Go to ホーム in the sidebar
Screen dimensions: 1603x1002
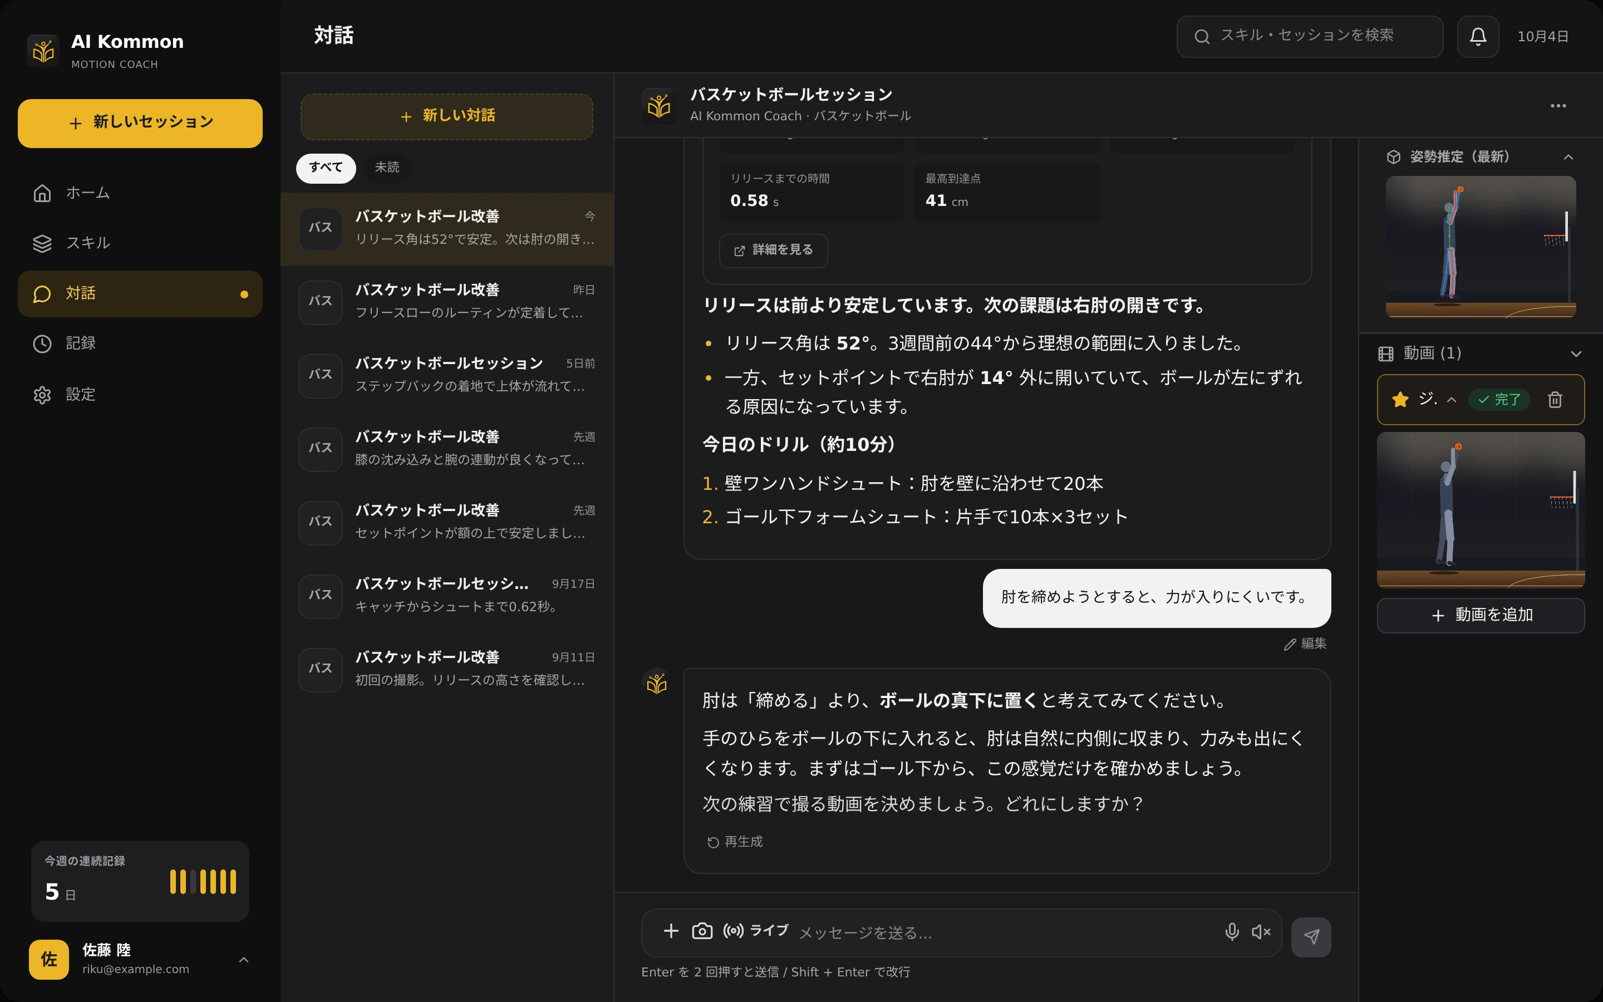point(140,193)
